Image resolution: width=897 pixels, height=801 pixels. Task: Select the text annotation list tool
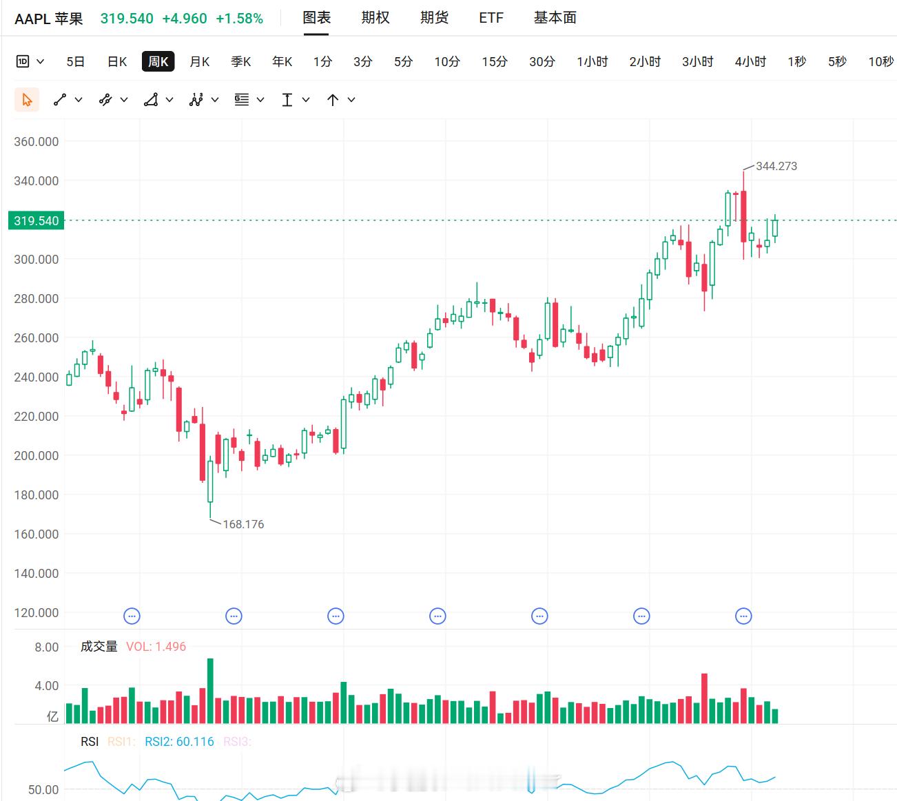(x=242, y=100)
